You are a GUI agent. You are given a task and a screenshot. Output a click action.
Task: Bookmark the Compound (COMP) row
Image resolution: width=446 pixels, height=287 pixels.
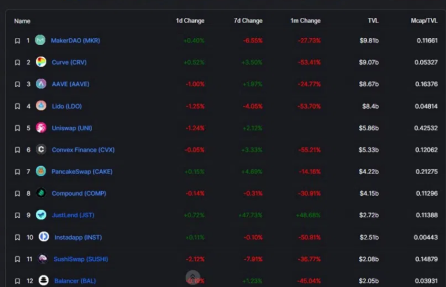coord(17,194)
